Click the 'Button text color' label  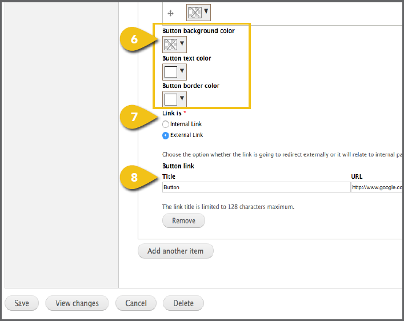tap(186, 58)
